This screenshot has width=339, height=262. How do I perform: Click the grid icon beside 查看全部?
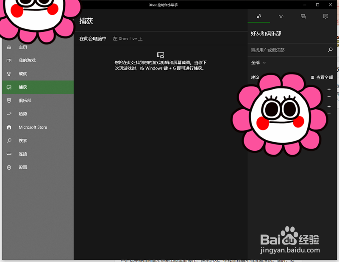tap(312, 77)
